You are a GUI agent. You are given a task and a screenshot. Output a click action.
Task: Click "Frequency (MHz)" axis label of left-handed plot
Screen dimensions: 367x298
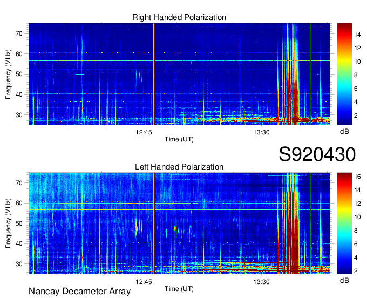(8, 223)
